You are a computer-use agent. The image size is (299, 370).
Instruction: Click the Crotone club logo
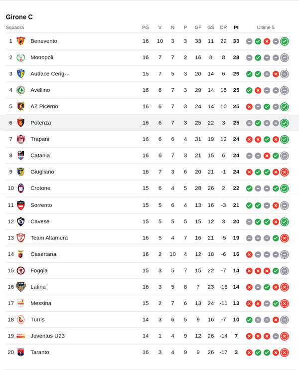click(21, 188)
